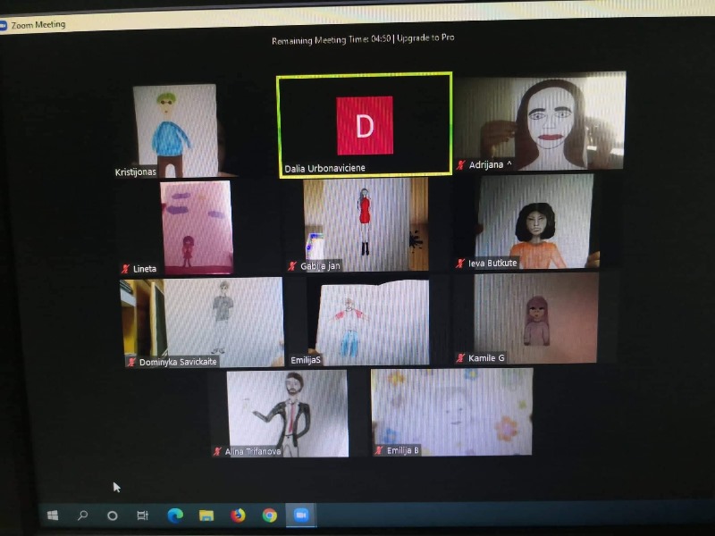Click the taskbar search magnifier icon

82,515
